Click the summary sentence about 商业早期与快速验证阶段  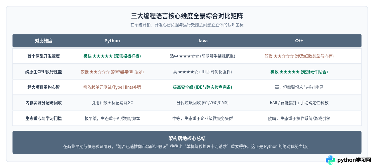pos(187,146)
